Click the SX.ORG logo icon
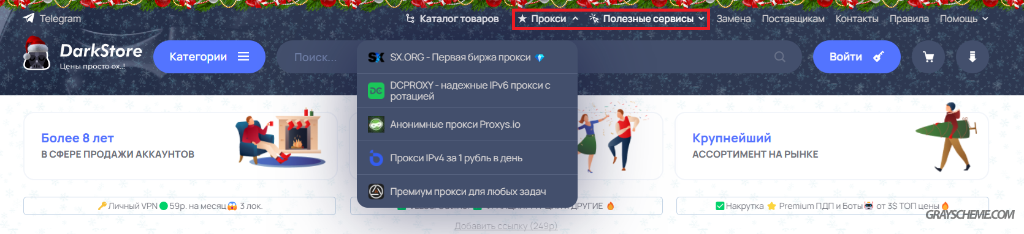Screen dimensions: 1024x234 [376, 57]
